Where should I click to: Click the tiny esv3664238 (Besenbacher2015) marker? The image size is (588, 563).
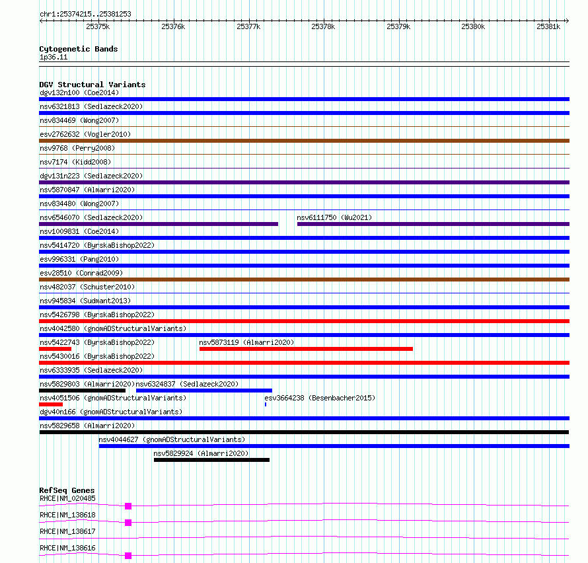pos(266,404)
